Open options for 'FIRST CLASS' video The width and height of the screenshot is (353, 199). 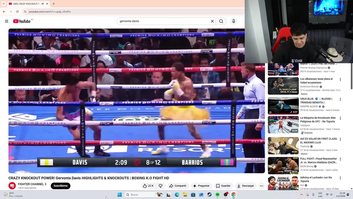340,139
